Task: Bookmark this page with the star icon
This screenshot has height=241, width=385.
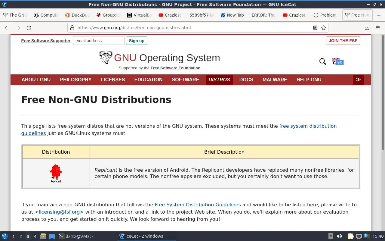Action: (324, 28)
